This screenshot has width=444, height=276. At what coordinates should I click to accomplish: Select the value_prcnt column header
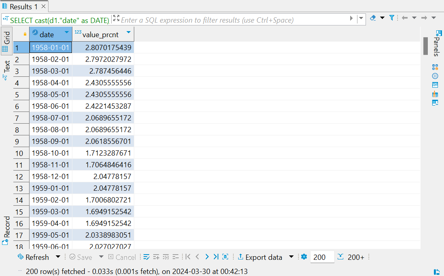click(x=103, y=34)
